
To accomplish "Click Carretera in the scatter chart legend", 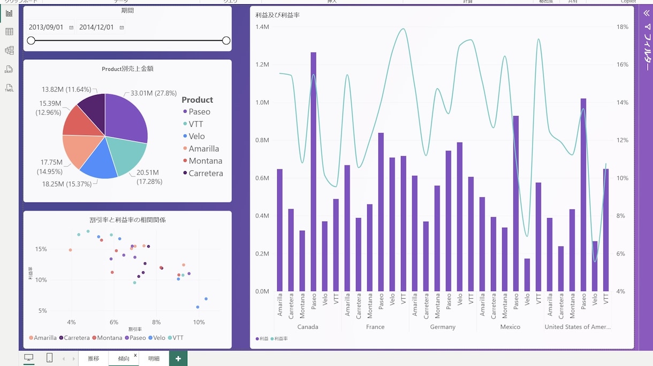I will click(74, 338).
